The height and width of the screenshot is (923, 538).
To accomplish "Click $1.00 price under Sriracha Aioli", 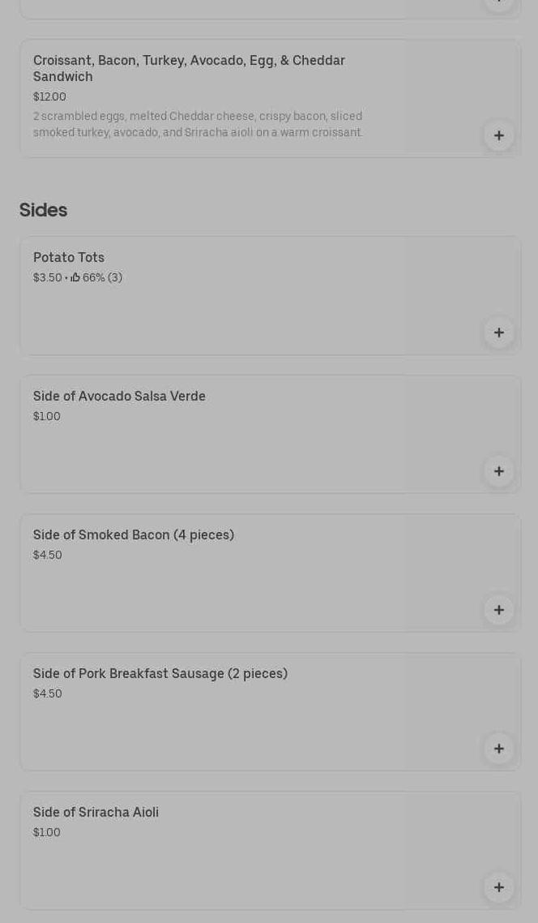I will pyautogui.click(x=47, y=832).
